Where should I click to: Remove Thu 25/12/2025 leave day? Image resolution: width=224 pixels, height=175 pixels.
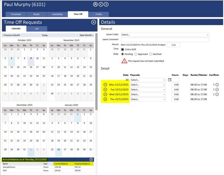[105, 99]
